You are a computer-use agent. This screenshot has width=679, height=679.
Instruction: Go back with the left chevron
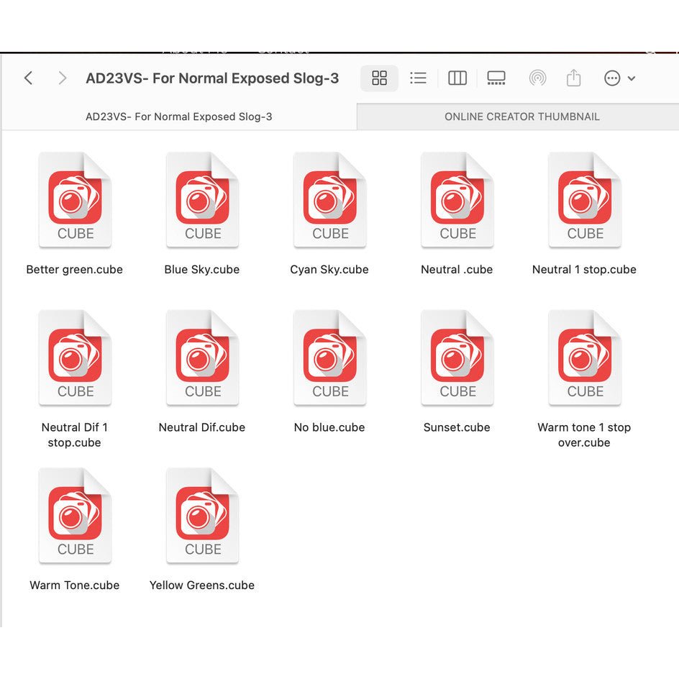29,78
